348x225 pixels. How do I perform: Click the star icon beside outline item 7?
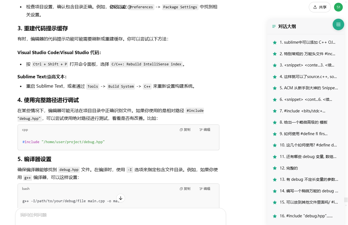click(275, 111)
